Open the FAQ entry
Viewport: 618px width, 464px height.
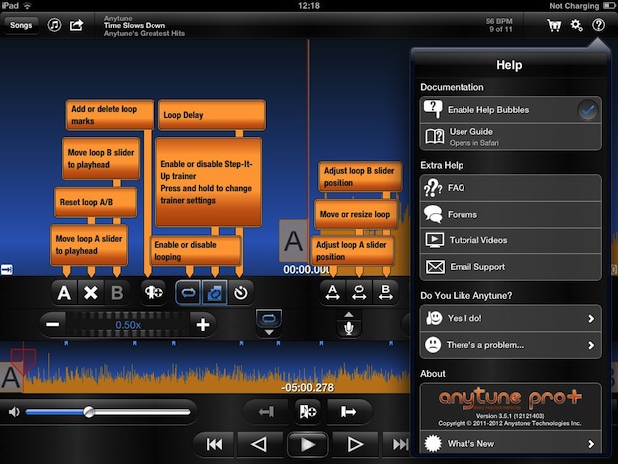point(510,188)
